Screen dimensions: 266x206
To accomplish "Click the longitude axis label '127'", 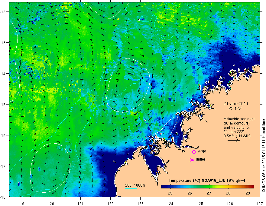I will [260, 204].
